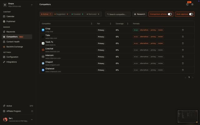Click the Tidio competitor name
This screenshot has width=200, height=125.
click(x=48, y=35)
